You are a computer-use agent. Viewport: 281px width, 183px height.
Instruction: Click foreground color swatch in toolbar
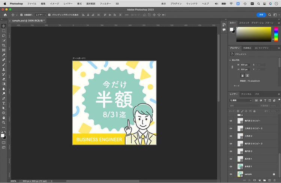(3, 136)
